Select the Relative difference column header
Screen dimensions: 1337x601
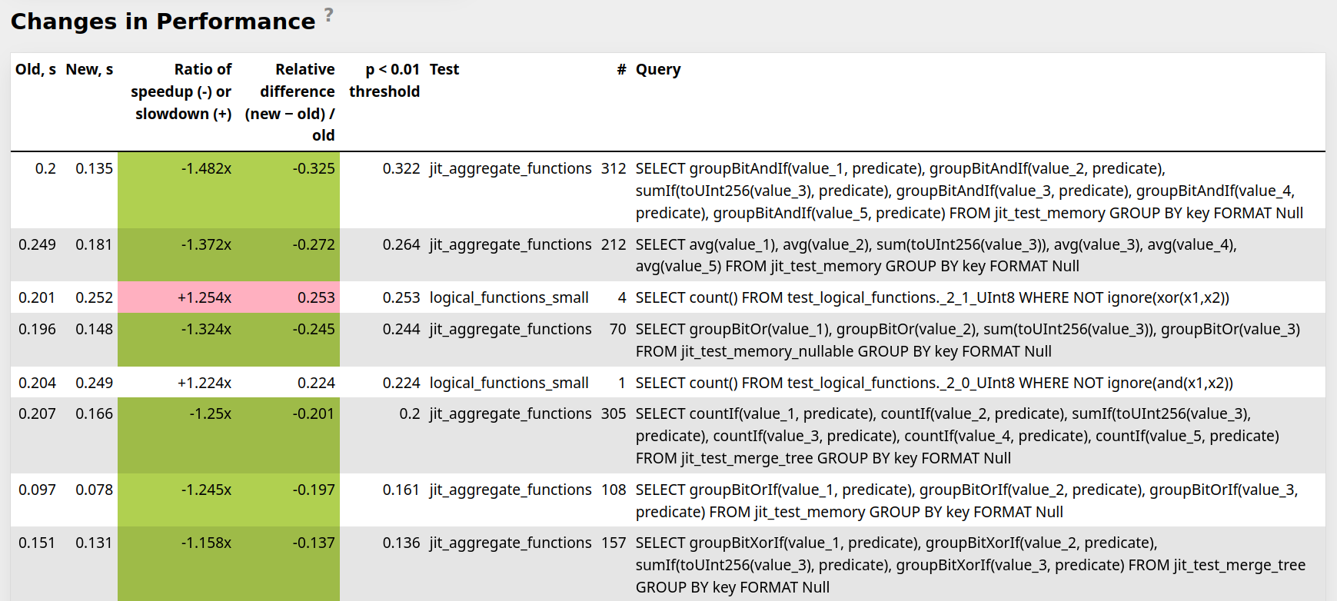[291, 102]
